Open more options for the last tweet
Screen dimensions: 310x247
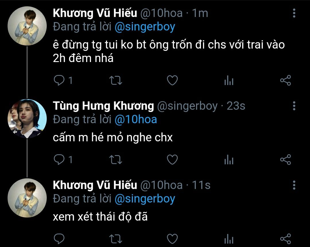pos(294,185)
